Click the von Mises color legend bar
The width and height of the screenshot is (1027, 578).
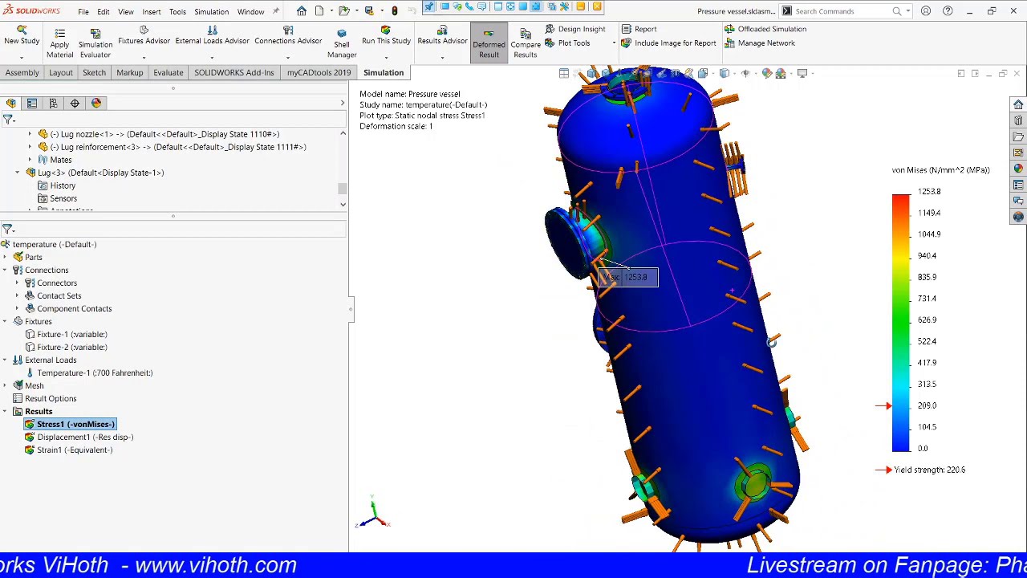tap(901, 323)
